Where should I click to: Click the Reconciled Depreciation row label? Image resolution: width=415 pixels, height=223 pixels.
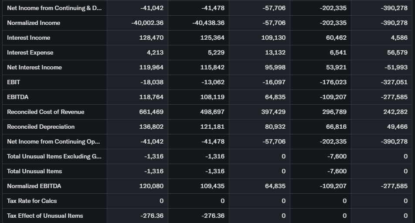tap(41, 127)
